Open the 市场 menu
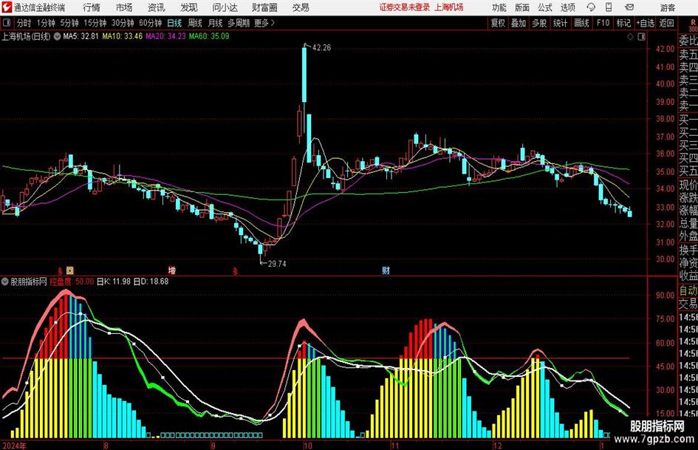The image size is (698, 450). coord(124,7)
